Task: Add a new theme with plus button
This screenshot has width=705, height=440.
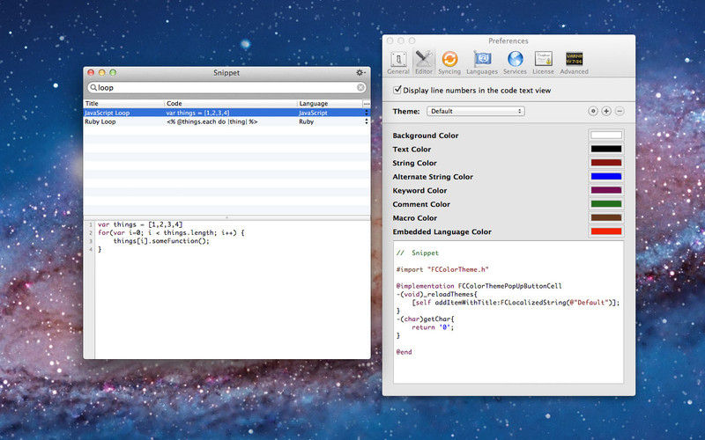Action: [x=606, y=111]
